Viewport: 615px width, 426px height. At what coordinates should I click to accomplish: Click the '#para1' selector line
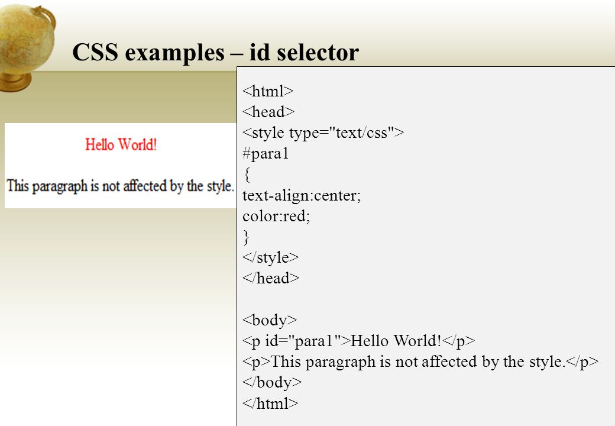265,154
